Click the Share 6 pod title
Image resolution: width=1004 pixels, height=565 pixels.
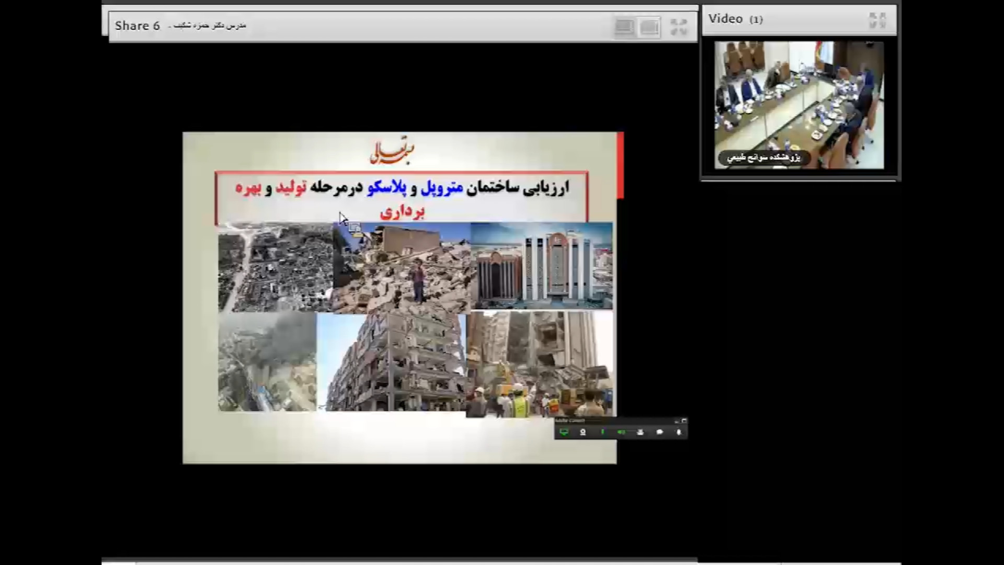137,26
